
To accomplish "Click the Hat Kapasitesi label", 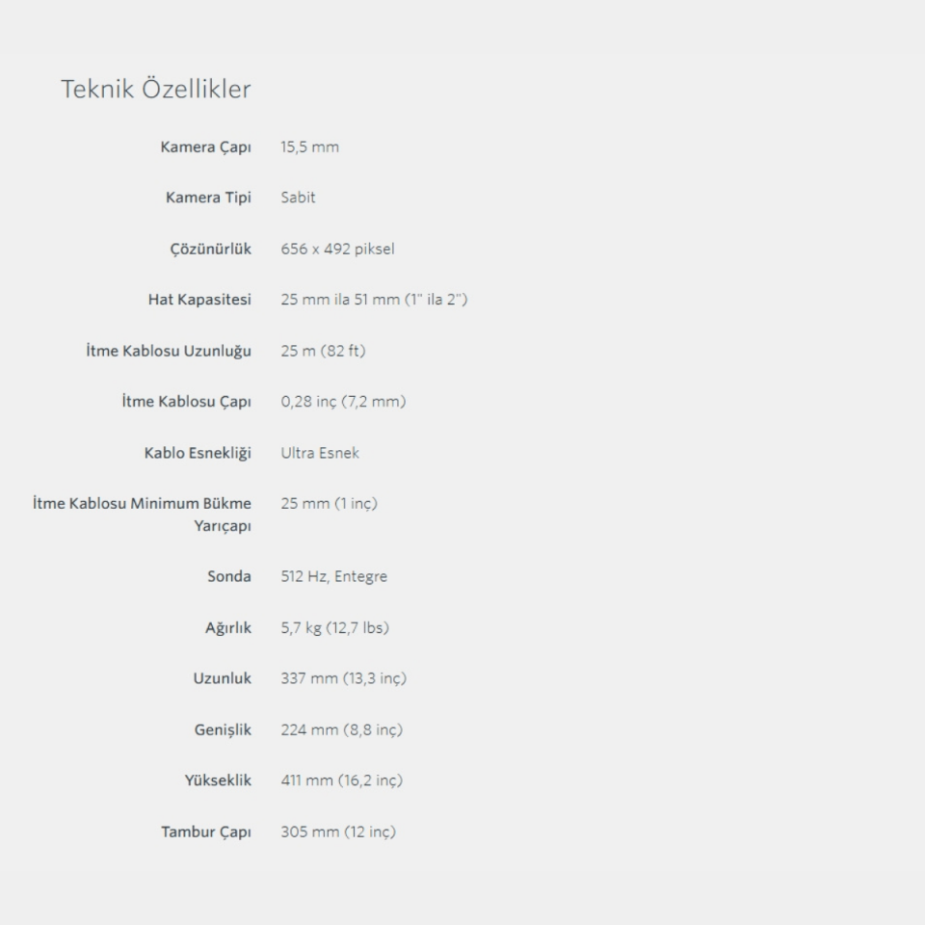I will (199, 300).
